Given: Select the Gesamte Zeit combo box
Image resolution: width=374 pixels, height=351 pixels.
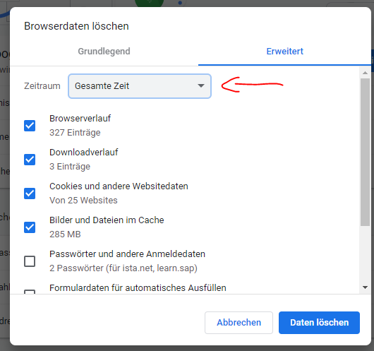Looking at the screenshot, I should (140, 86).
